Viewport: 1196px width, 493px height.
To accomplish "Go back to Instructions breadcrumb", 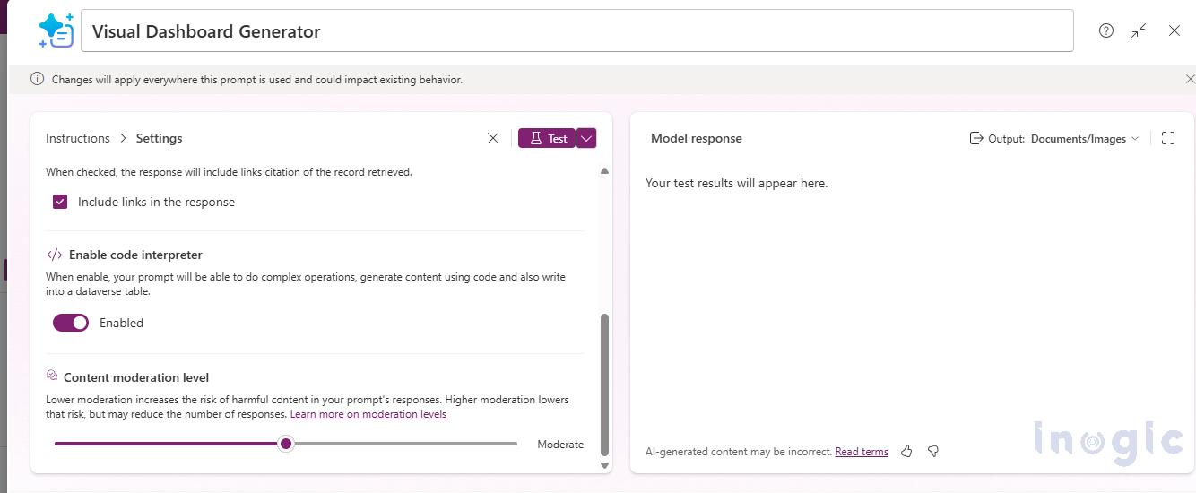I will tap(78, 138).
